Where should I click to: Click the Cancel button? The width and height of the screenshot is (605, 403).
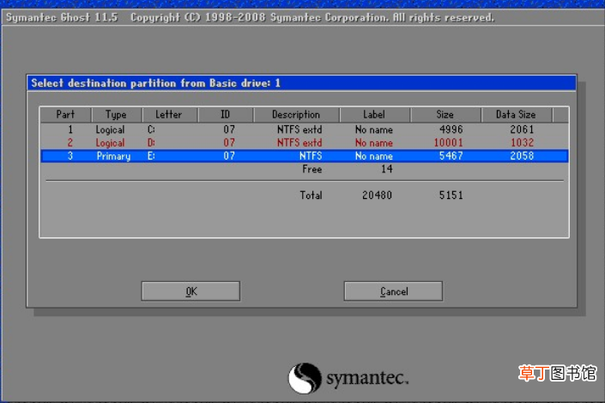coord(393,292)
